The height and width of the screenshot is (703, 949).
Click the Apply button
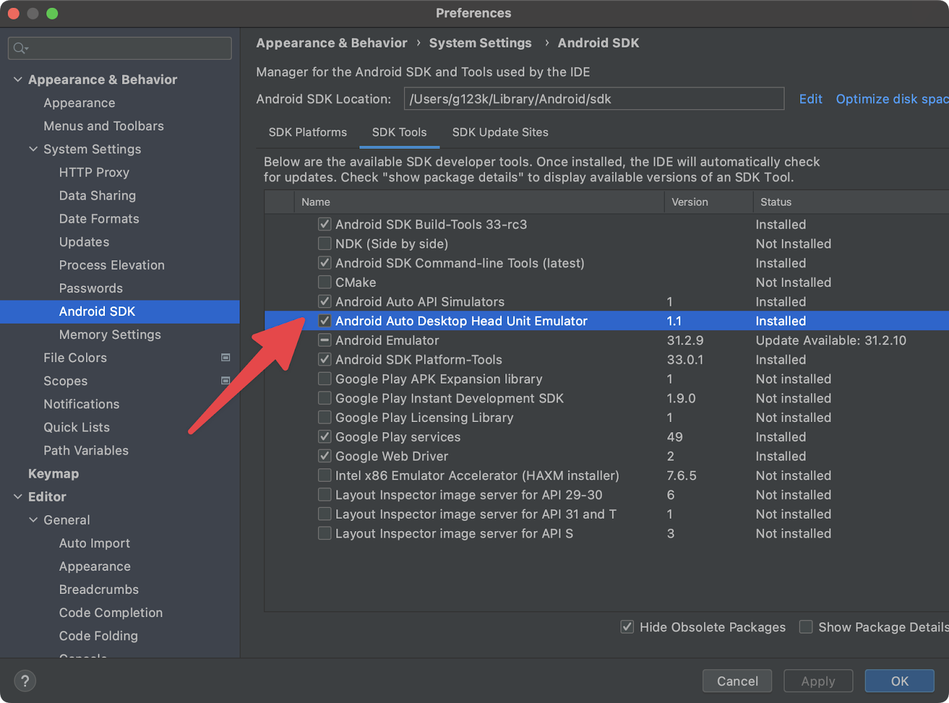coord(818,681)
